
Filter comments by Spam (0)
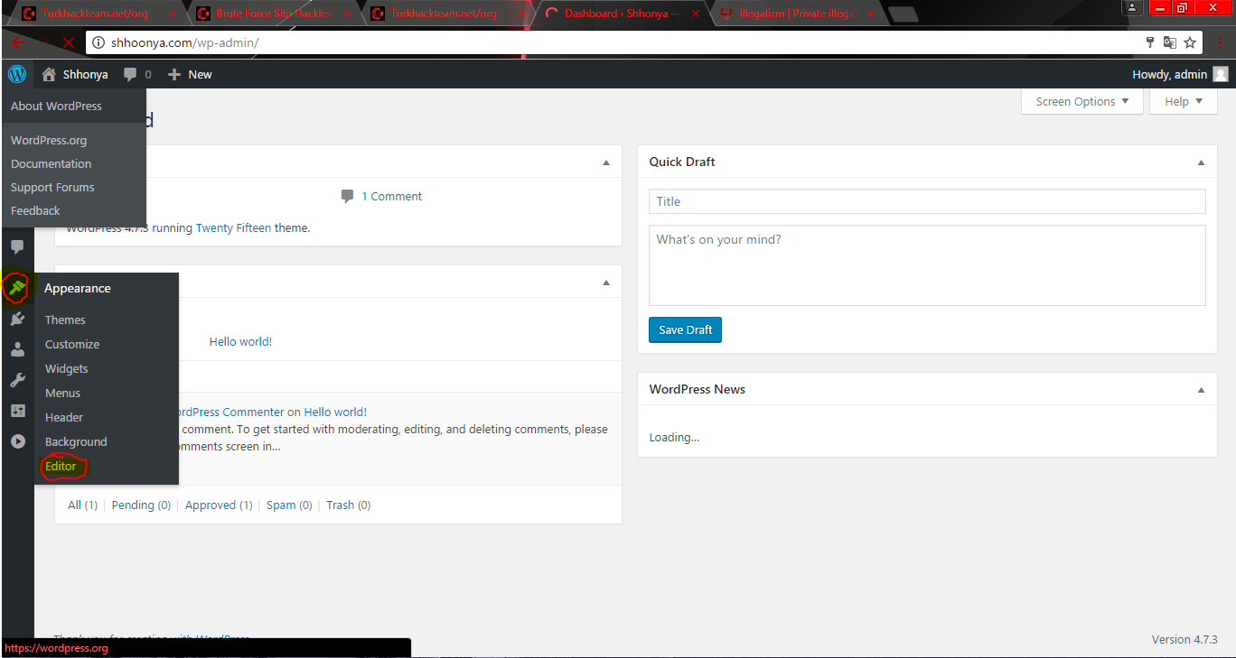click(289, 505)
